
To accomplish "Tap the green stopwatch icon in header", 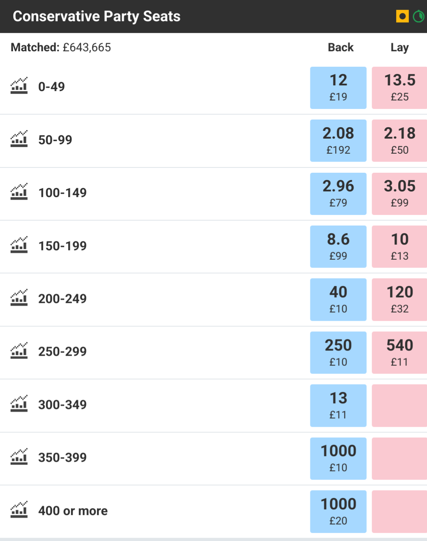I will click(418, 16).
